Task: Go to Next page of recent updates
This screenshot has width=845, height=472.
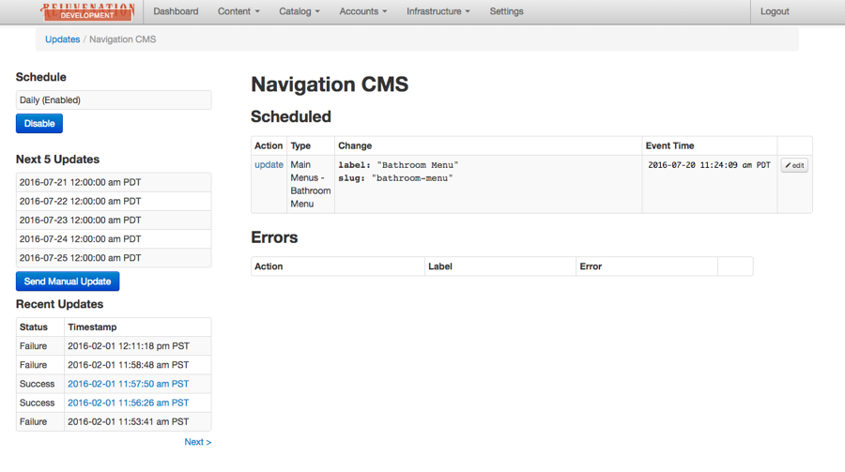Action: [x=198, y=442]
